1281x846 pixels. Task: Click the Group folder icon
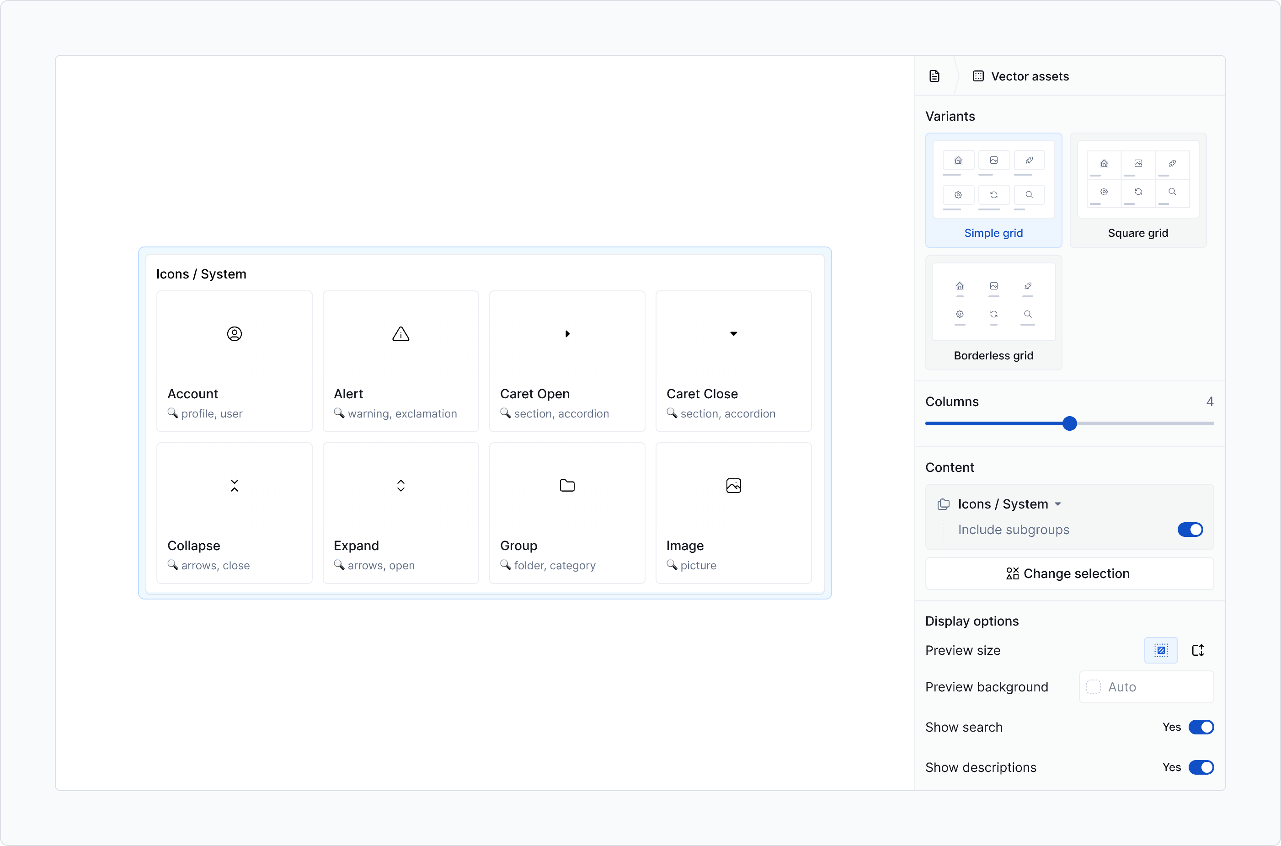567,486
